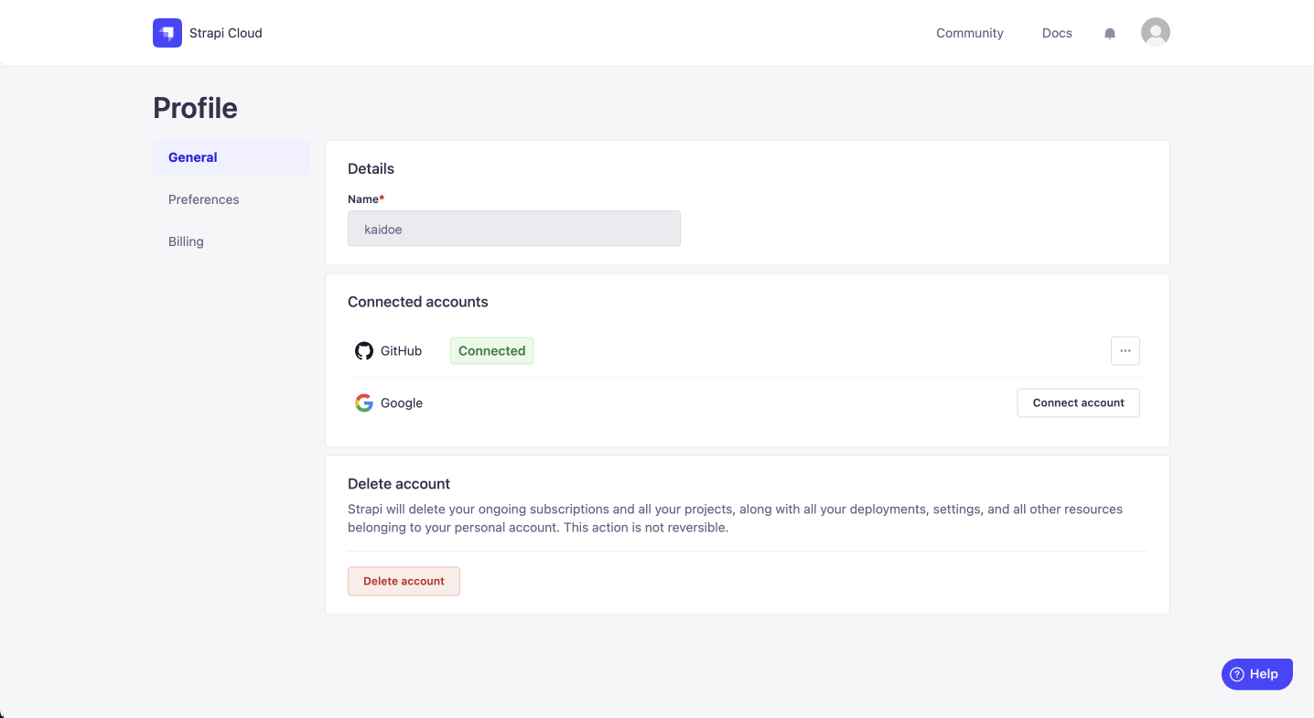
Task: Click the Profile page heading
Action: click(x=195, y=108)
